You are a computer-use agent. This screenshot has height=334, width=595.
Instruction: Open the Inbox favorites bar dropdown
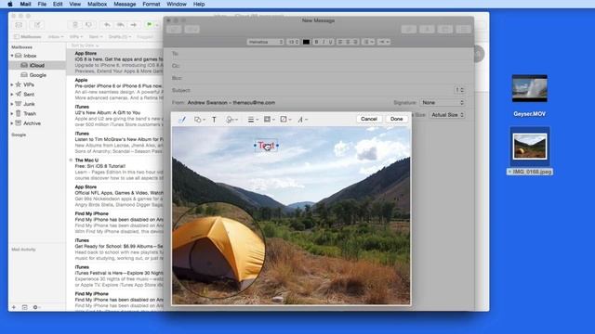[56, 37]
